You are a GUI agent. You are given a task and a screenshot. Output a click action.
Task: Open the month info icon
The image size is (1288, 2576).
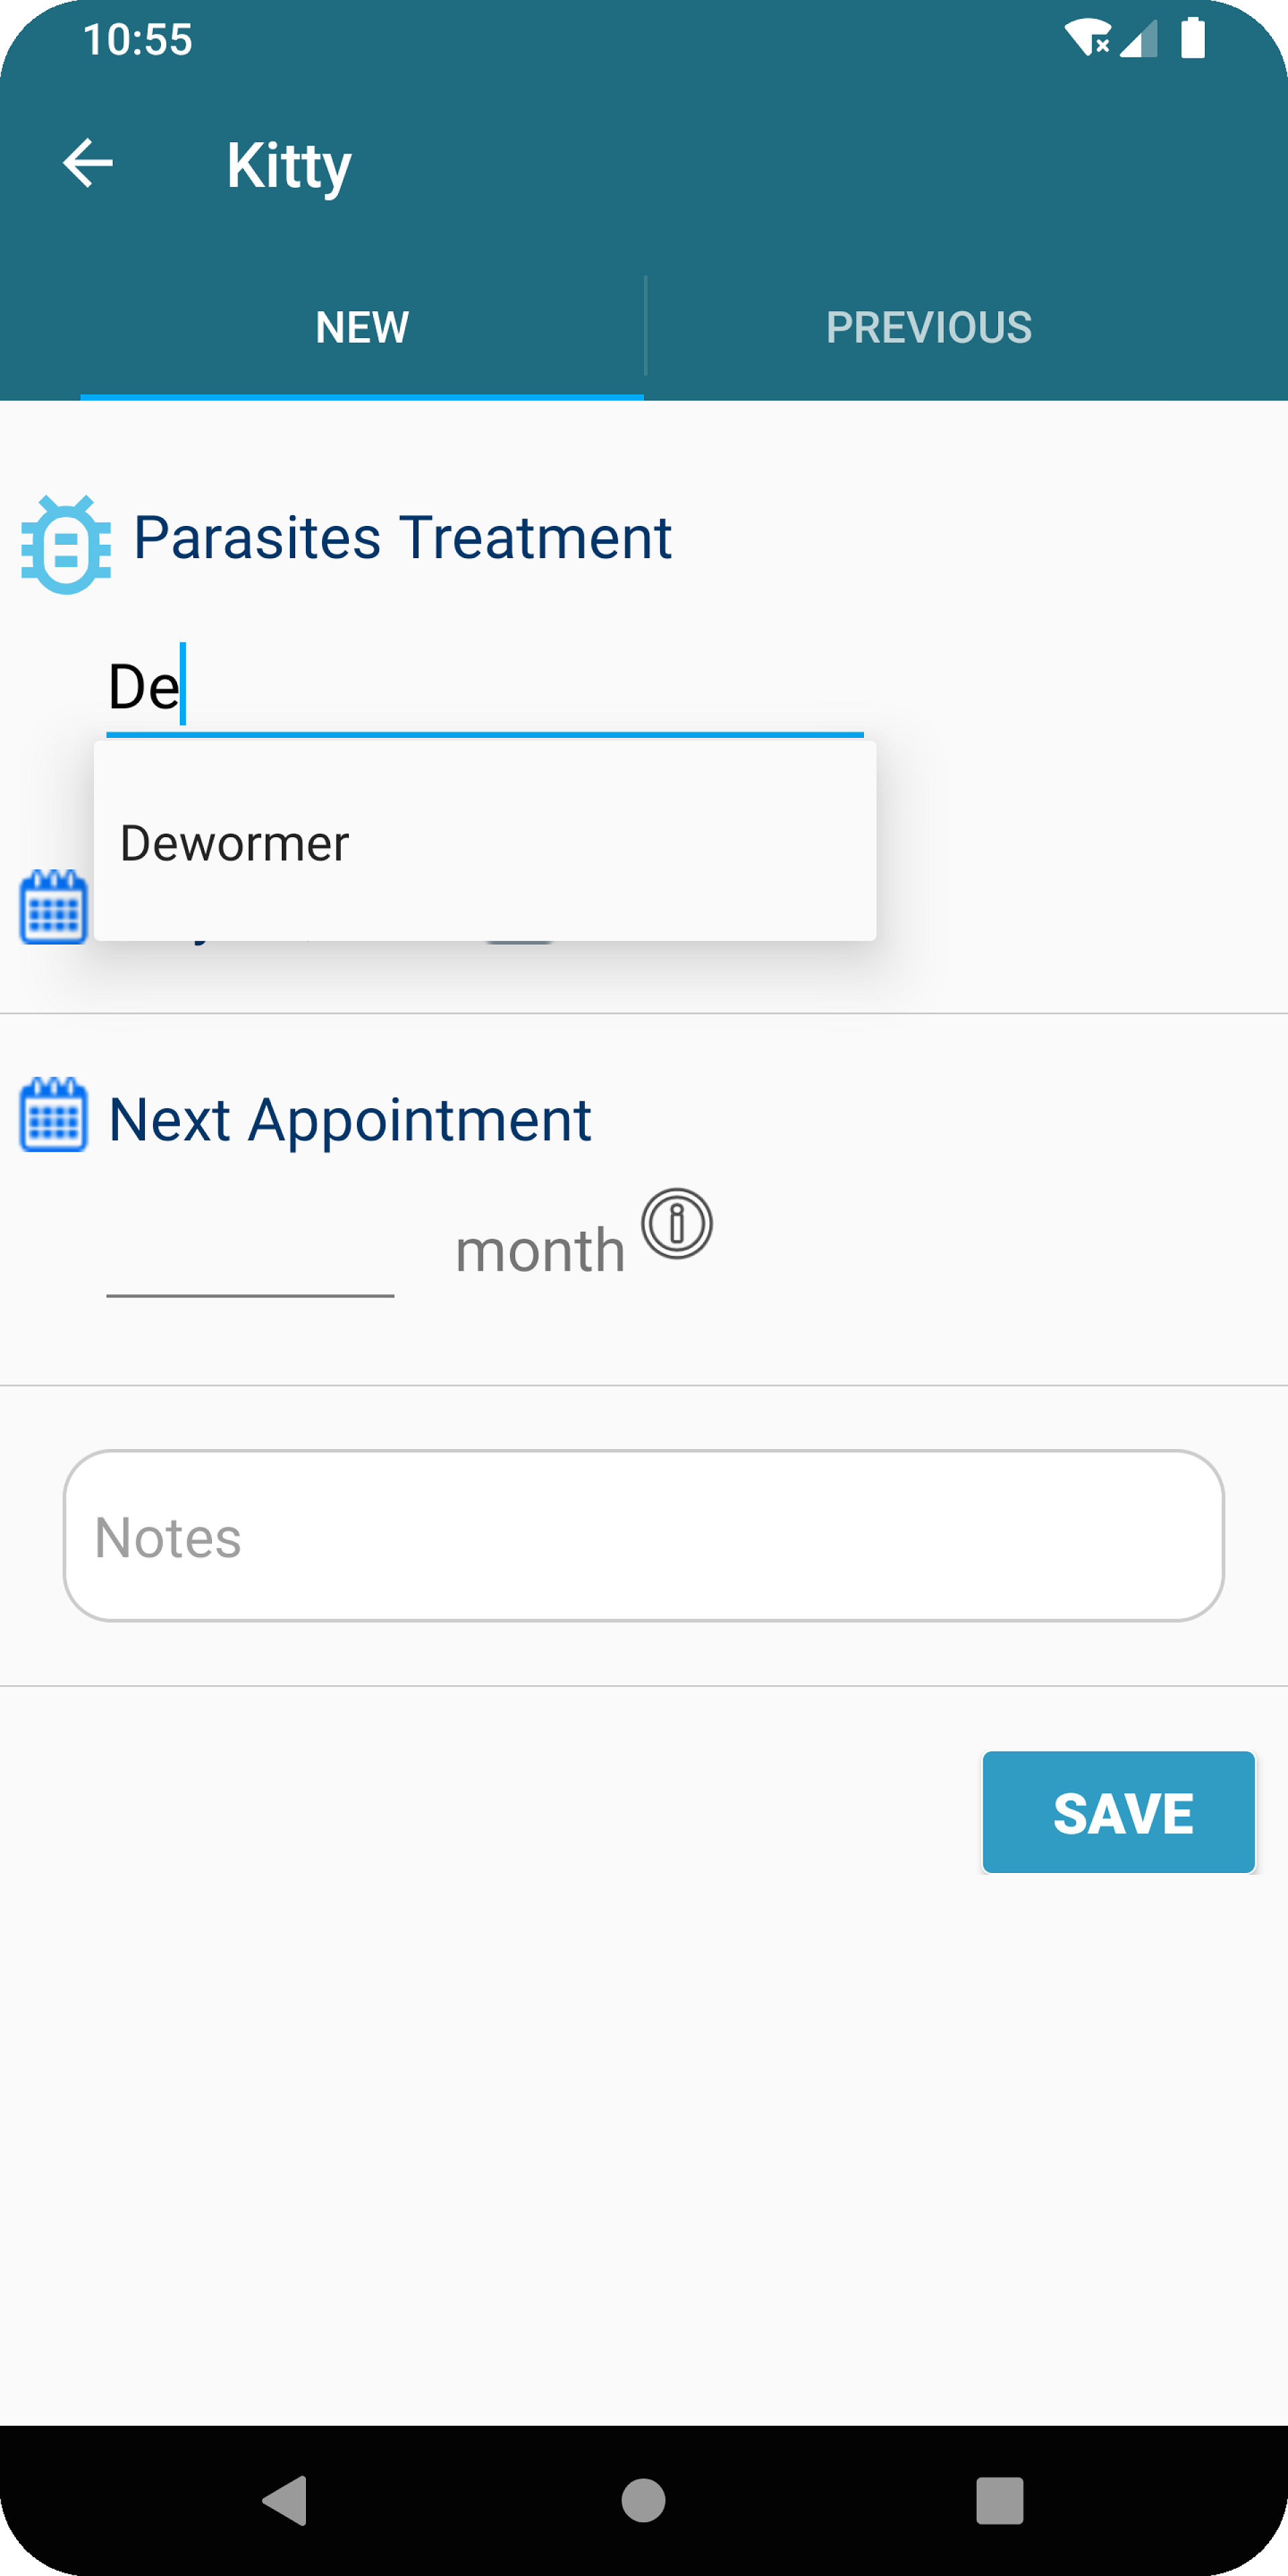point(677,1223)
